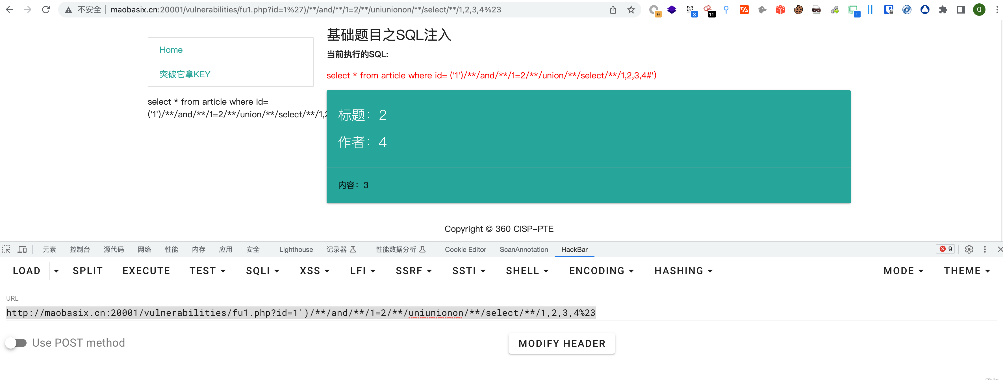Open the 突破它拿KEY link
Viewport: 1003px width, 383px height.
click(184, 74)
